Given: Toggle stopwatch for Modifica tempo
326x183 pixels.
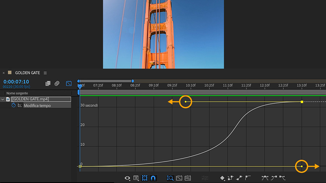Looking at the screenshot, I should 13,105.
